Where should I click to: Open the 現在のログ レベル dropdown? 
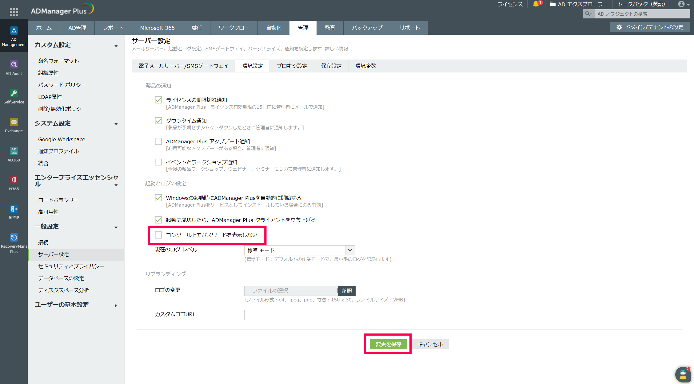(299, 250)
